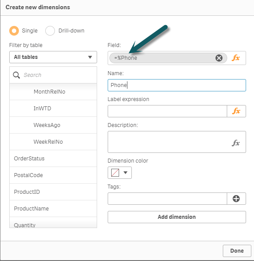
Task: Click the Add dimension button
Action: click(177, 217)
